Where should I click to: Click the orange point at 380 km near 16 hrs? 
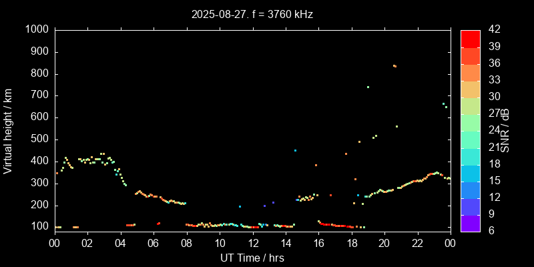316,165
